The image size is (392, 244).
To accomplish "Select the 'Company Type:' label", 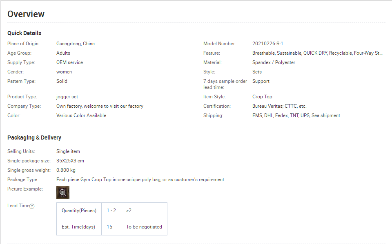I will (x=24, y=106).
